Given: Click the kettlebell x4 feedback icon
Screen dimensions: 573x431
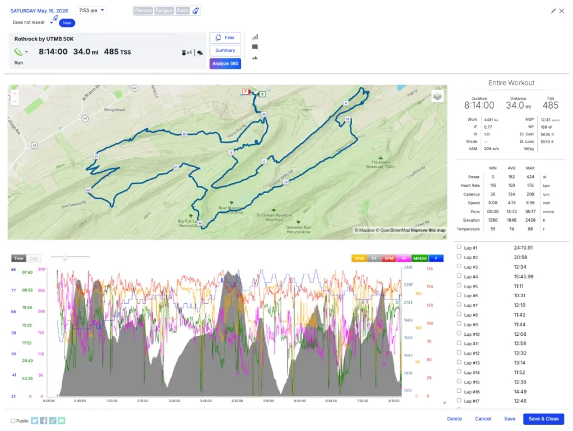Looking at the screenshot, I should (x=186, y=53).
